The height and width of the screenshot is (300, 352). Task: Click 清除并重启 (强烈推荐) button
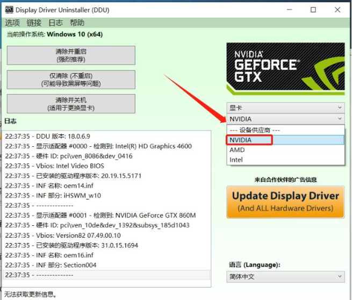pyautogui.click(x=71, y=55)
